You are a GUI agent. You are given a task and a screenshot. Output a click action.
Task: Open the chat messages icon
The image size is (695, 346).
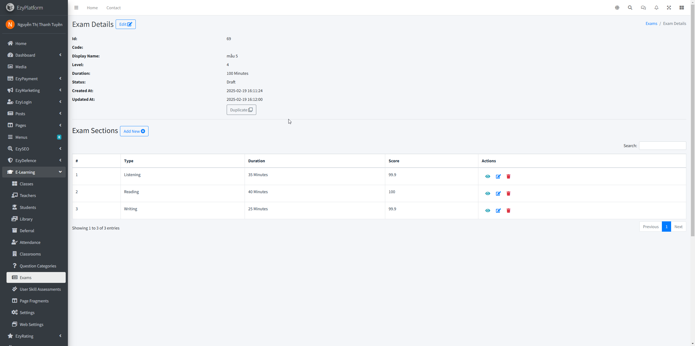tap(643, 8)
